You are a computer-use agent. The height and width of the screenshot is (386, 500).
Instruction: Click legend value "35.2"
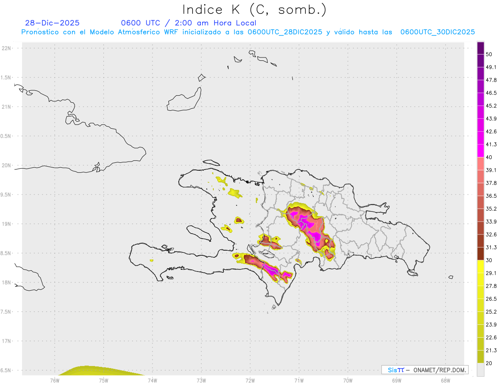[x=491, y=209]
